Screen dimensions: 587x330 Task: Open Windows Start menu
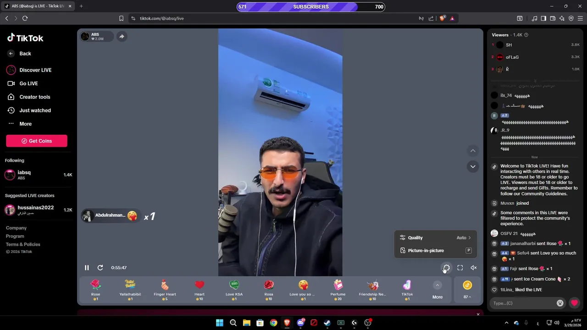pyautogui.click(x=219, y=323)
